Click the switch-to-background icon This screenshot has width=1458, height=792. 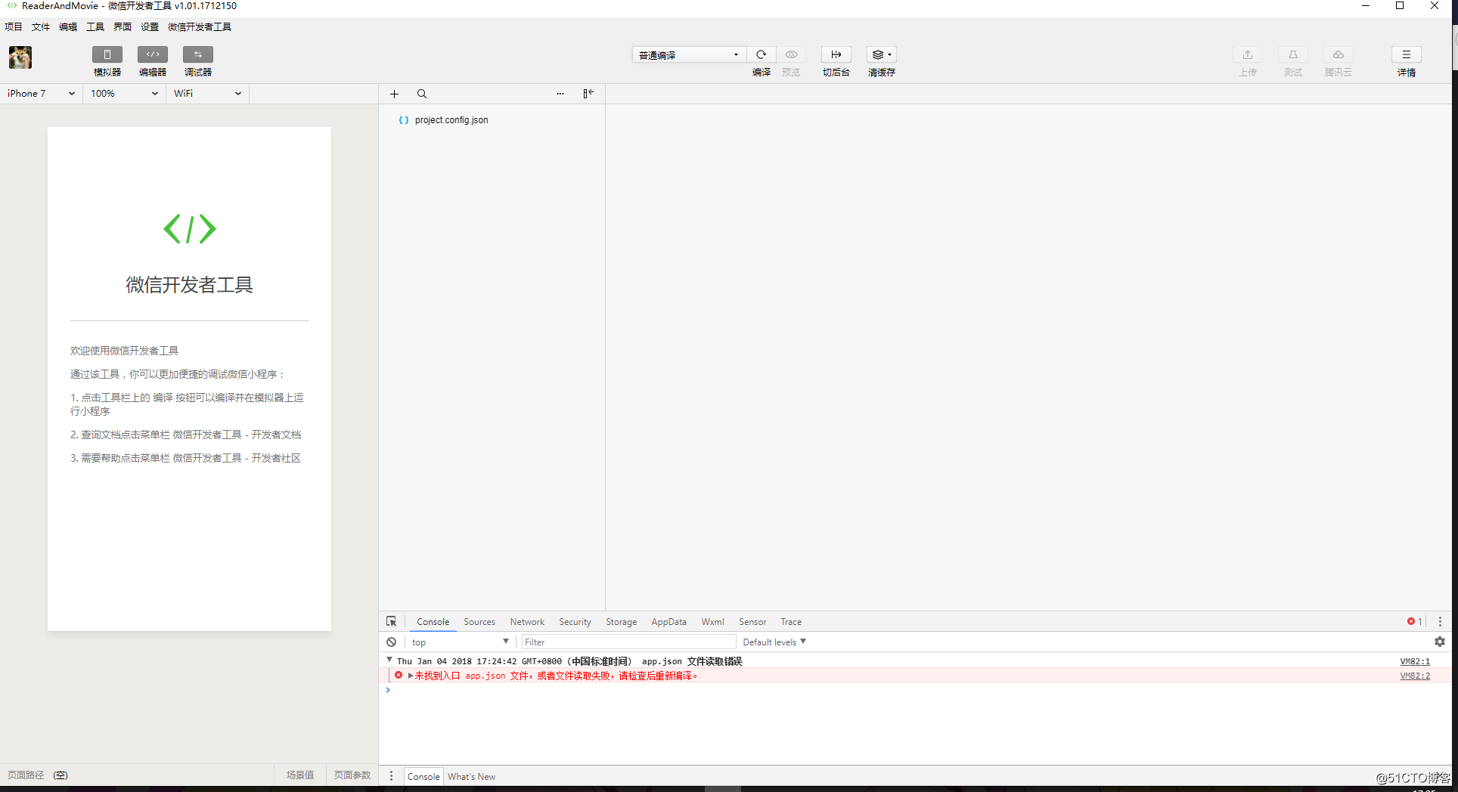[x=836, y=54]
